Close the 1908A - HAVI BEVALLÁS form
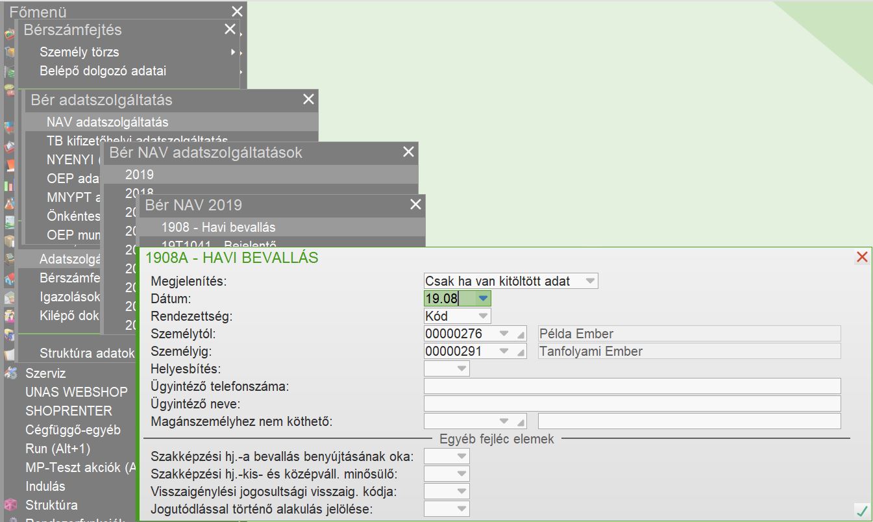This screenshot has height=522, width=873. pyautogui.click(x=862, y=257)
